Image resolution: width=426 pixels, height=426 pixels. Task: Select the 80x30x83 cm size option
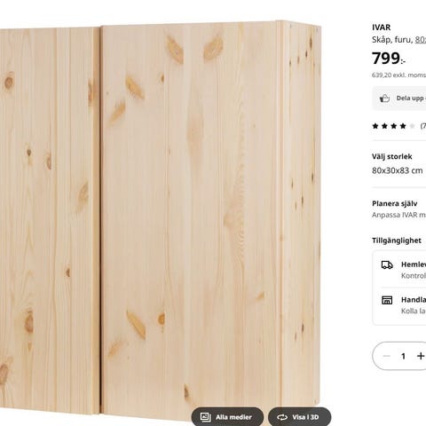[398, 170]
